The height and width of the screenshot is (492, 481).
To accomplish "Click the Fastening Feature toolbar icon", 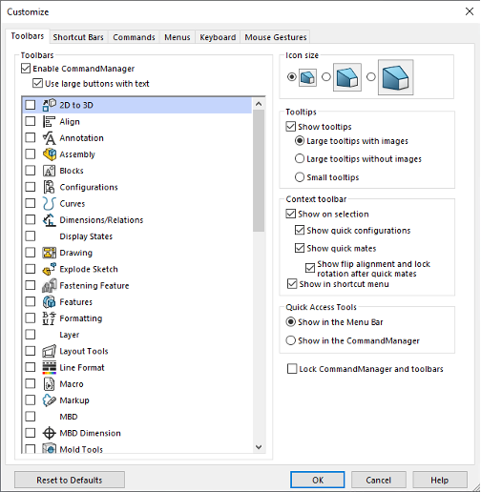I will click(50, 286).
